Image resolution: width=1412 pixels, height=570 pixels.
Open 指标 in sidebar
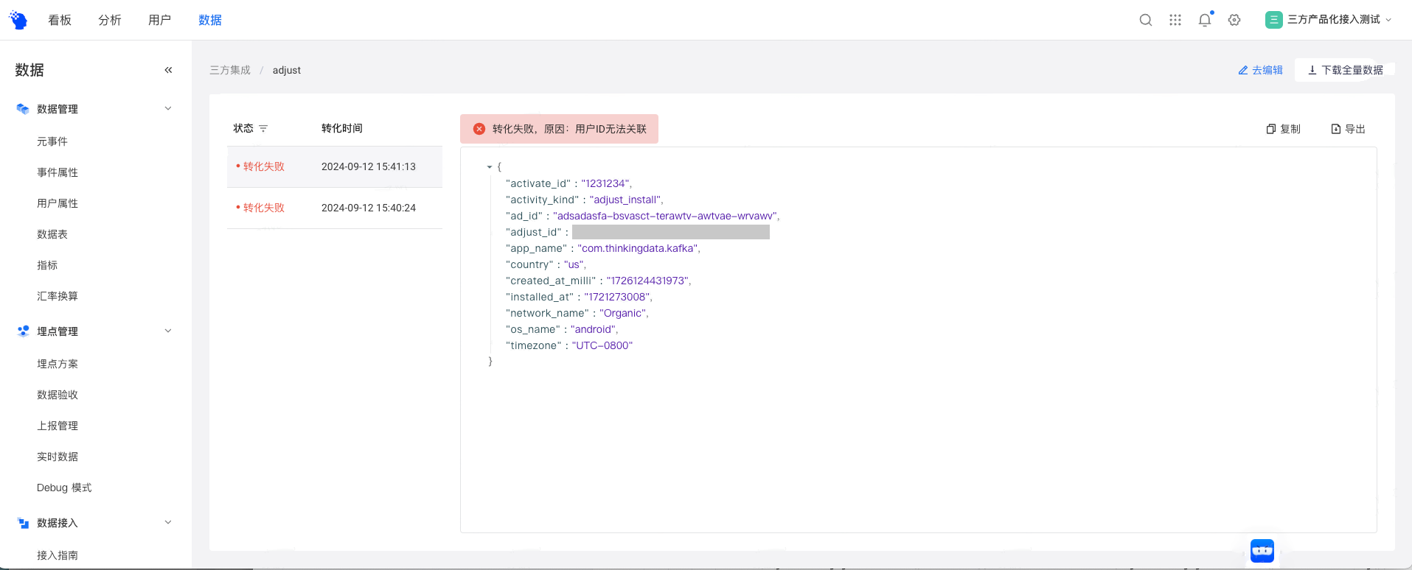(47, 265)
